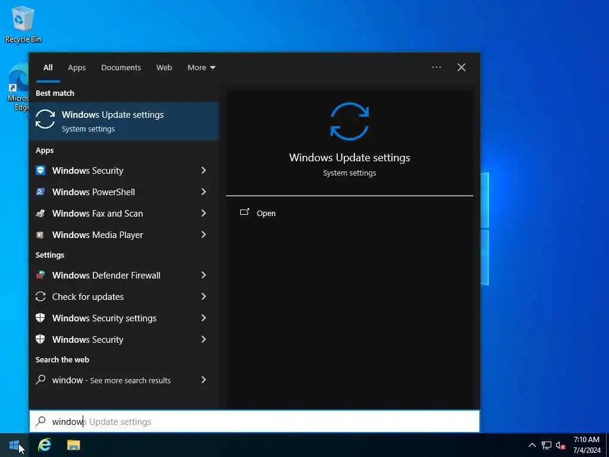Click the Windows Update settings preview title
The height and width of the screenshot is (457, 609).
coord(350,158)
